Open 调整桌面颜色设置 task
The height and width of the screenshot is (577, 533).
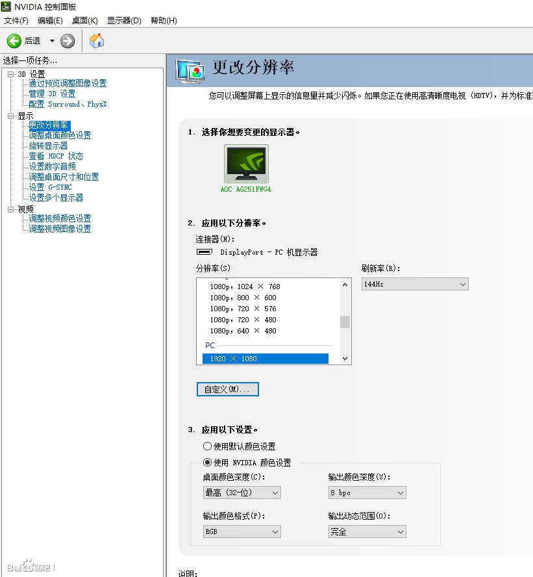coord(60,135)
